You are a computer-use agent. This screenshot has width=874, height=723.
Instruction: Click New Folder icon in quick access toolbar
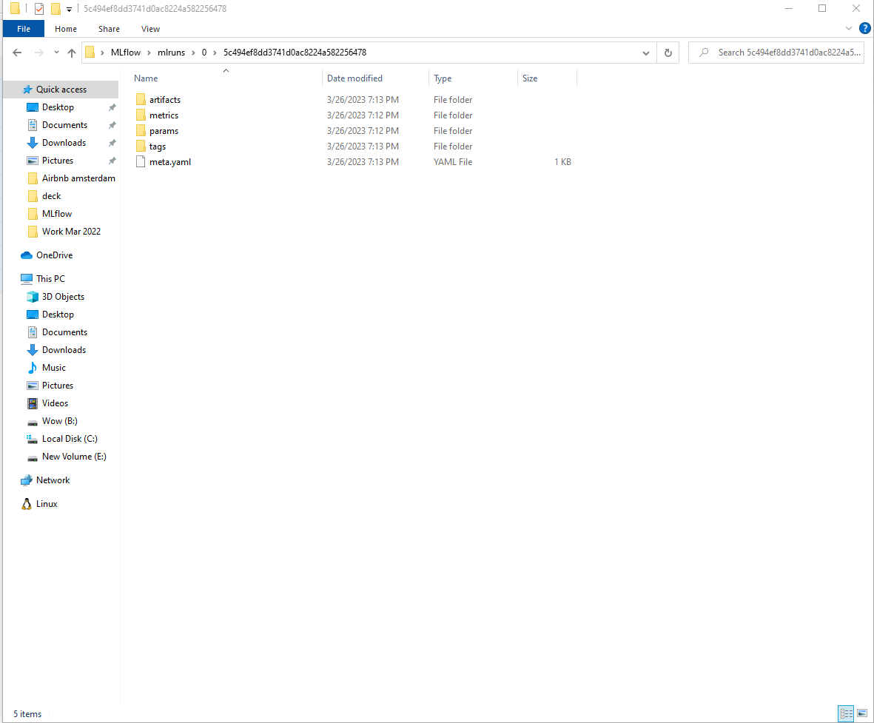[56, 8]
